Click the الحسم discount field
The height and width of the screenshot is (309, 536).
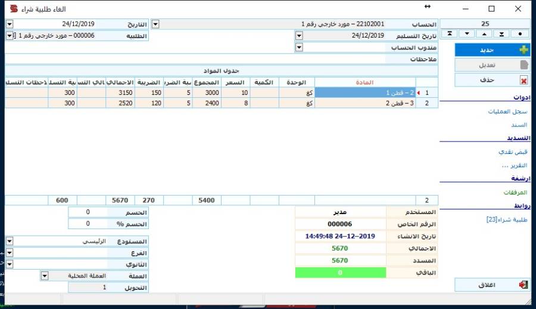(x=88, y=212)
